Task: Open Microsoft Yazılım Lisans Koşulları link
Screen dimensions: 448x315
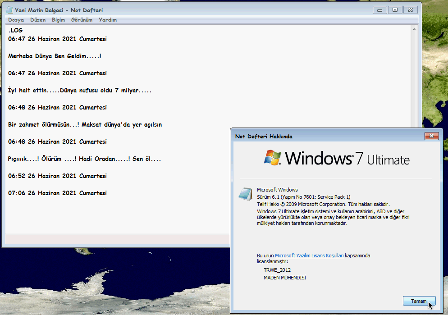Action: pyautogui.click(x=309, y=256)
